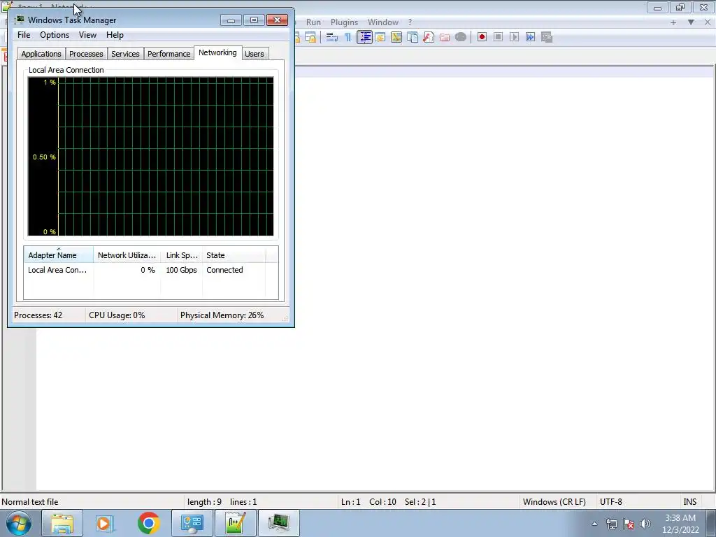The image size is (716, 537).
Task: Click the macro Playback icon
Action: [x=514, y=37]
